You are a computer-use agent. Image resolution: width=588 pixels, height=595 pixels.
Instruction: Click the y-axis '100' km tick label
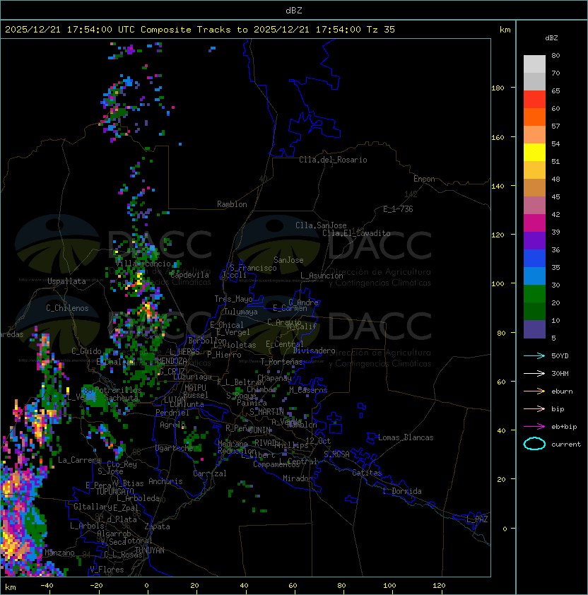498,283
